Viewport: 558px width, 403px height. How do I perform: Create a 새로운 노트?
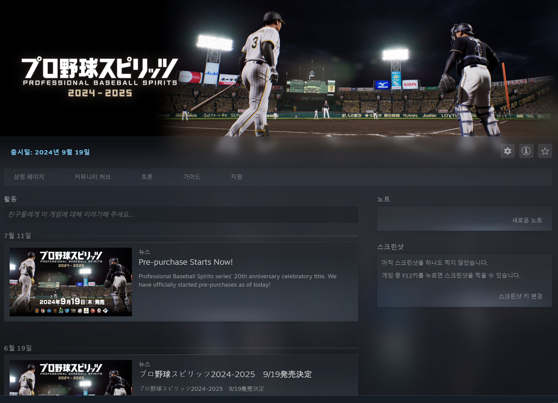click(x=527, y=220)
